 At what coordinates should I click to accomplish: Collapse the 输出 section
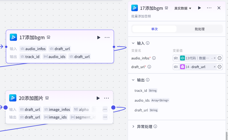133,80
